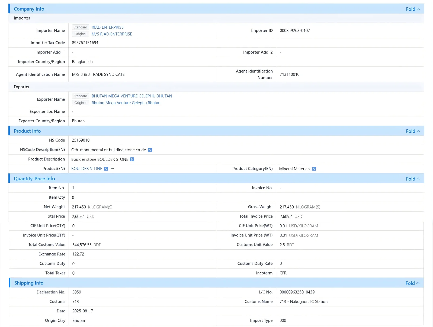
Task: Click the Import Type value 000
Action: 283,321
